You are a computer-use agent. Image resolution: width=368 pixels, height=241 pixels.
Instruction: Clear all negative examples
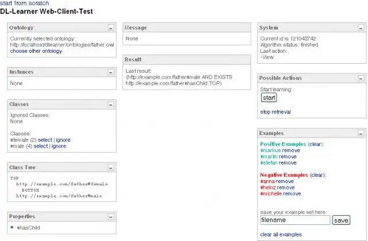point(317,175)
